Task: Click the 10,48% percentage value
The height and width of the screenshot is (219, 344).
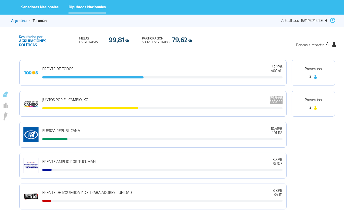Action: [277, 129]
